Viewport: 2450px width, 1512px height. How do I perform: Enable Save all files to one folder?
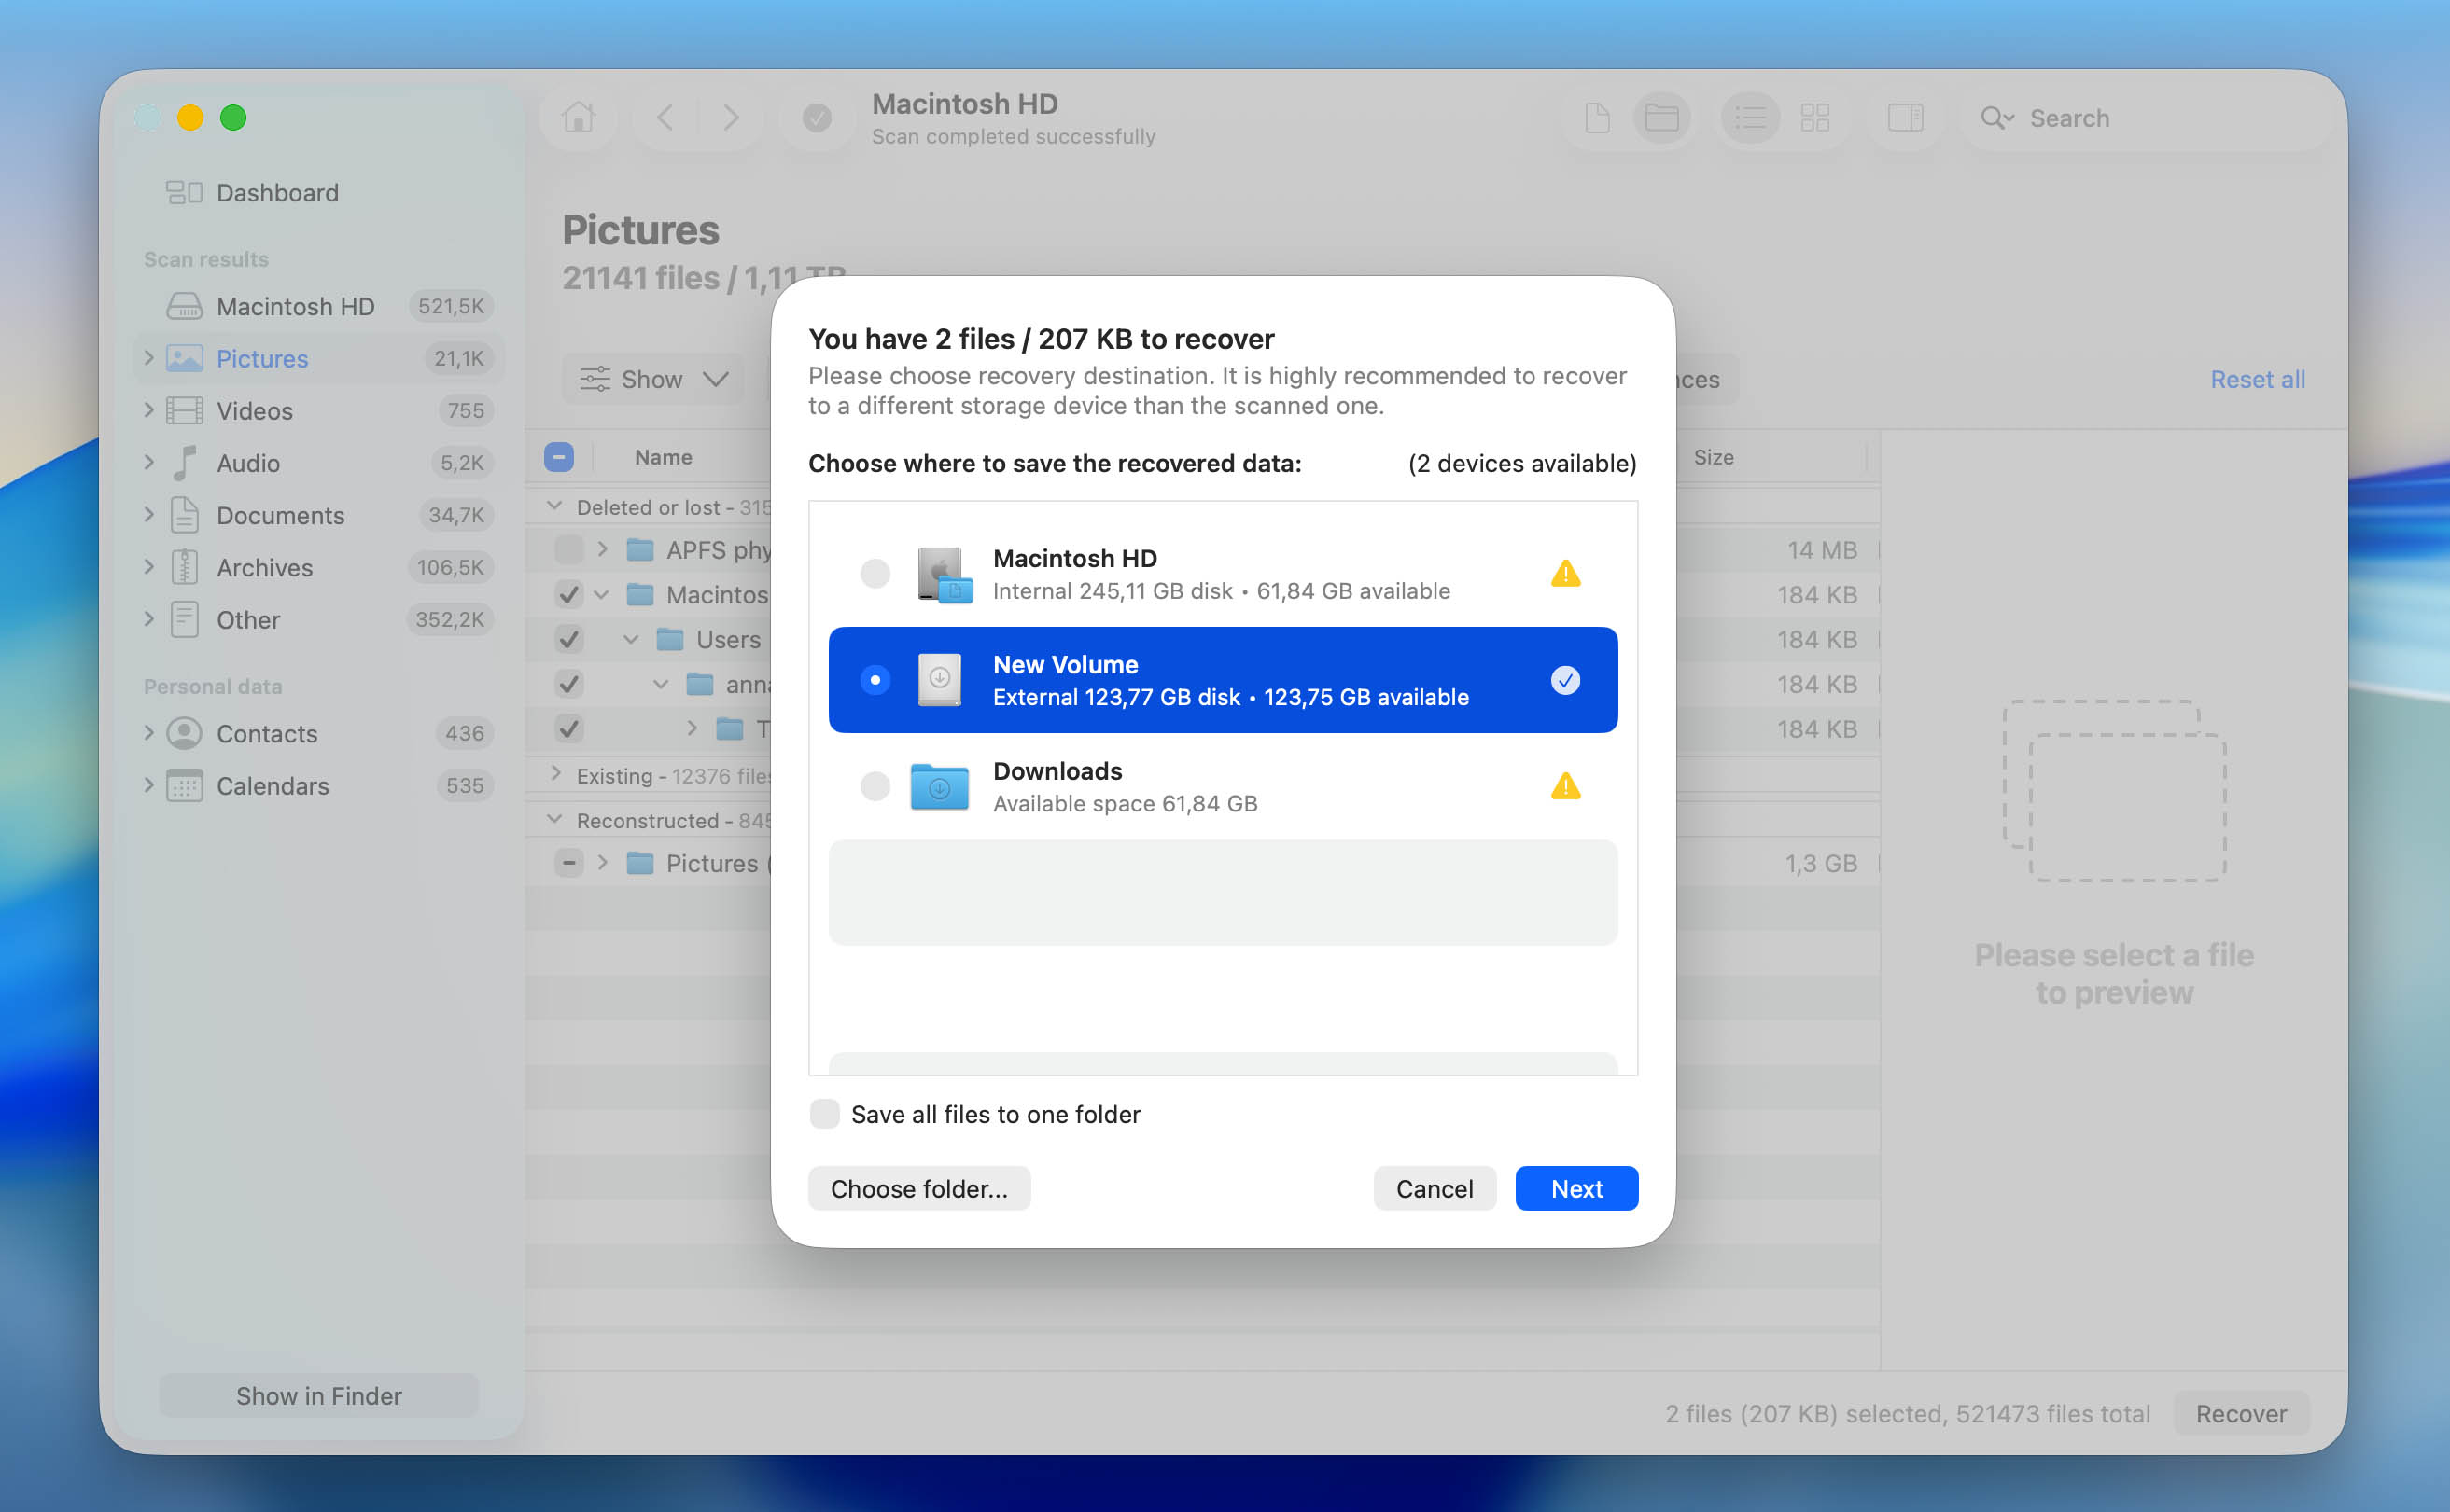tap(824, 1113)
